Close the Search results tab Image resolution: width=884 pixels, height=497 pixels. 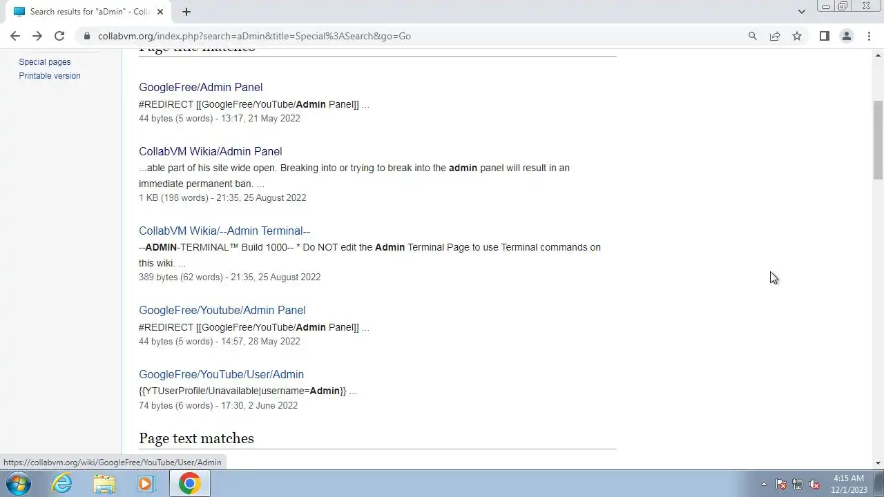click(160, 12)
